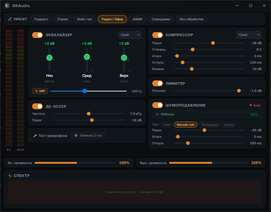Image resolution: width=271 pixels, height=212 pixels.
Task: Click the microphone icon by Тест микрофона
Action: (35, 136)
